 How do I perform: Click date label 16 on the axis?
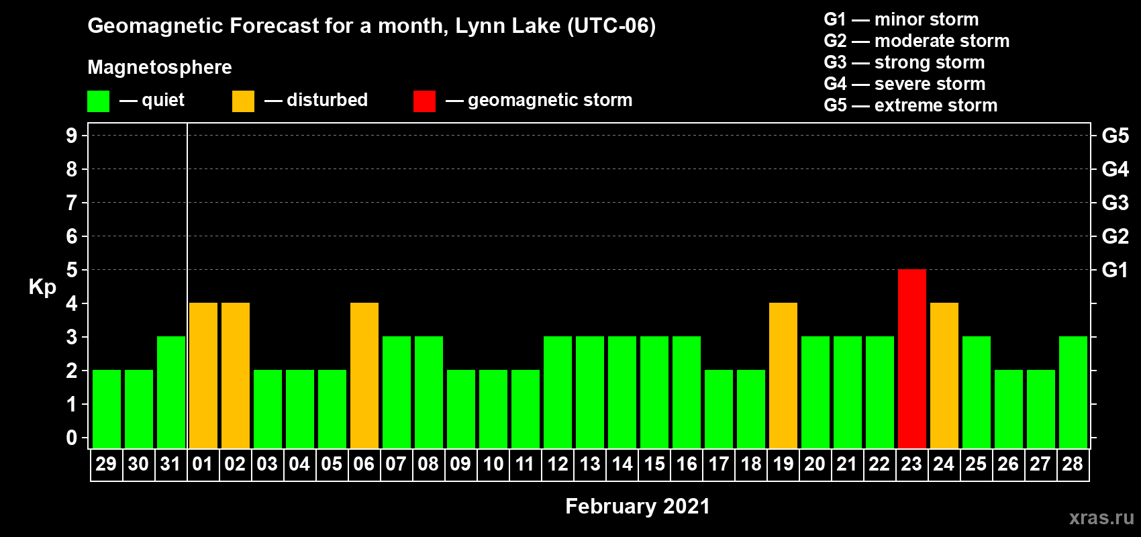click(686, 464)
